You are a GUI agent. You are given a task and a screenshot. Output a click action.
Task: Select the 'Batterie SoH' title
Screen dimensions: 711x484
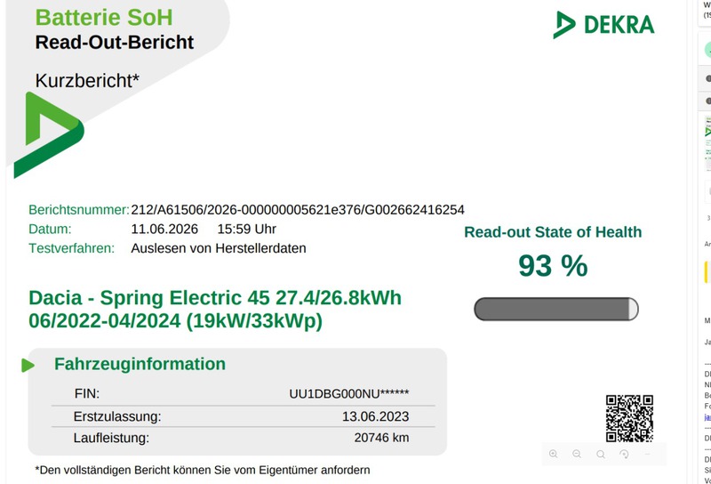coord(104,18)
